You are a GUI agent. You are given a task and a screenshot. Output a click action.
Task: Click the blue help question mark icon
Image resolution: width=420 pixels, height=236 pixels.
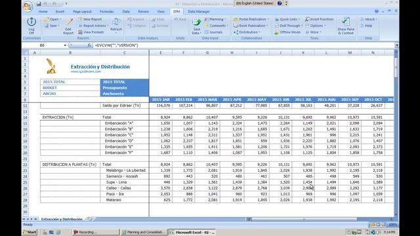(x=280, y=3)
